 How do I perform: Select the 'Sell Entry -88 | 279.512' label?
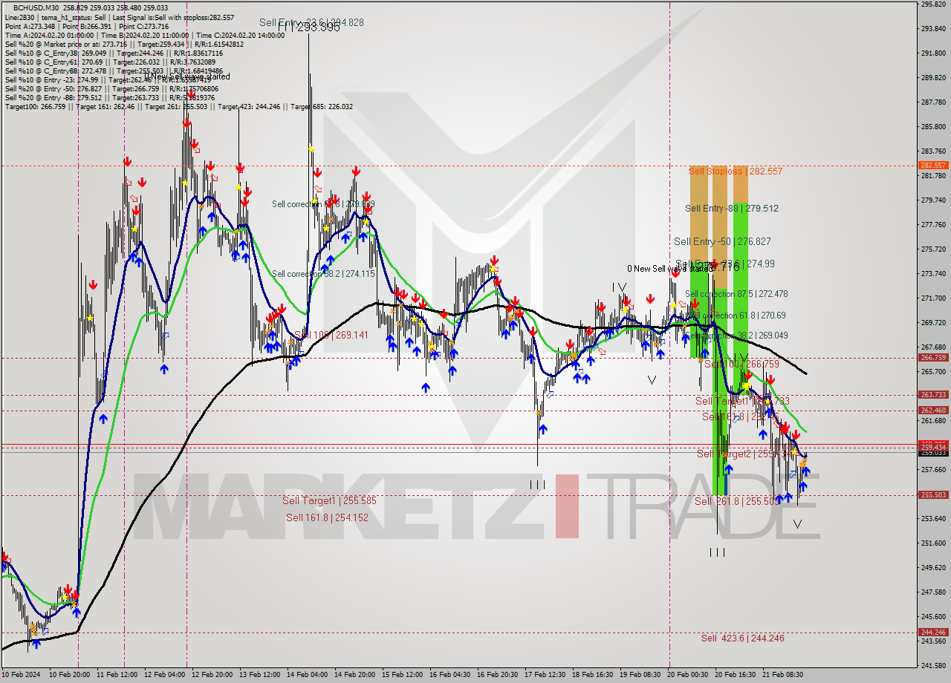tap(731, 208)
